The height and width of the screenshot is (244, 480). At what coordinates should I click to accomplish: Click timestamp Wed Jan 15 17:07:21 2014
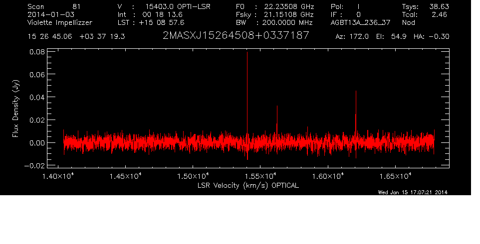click(x=413, y=192)
